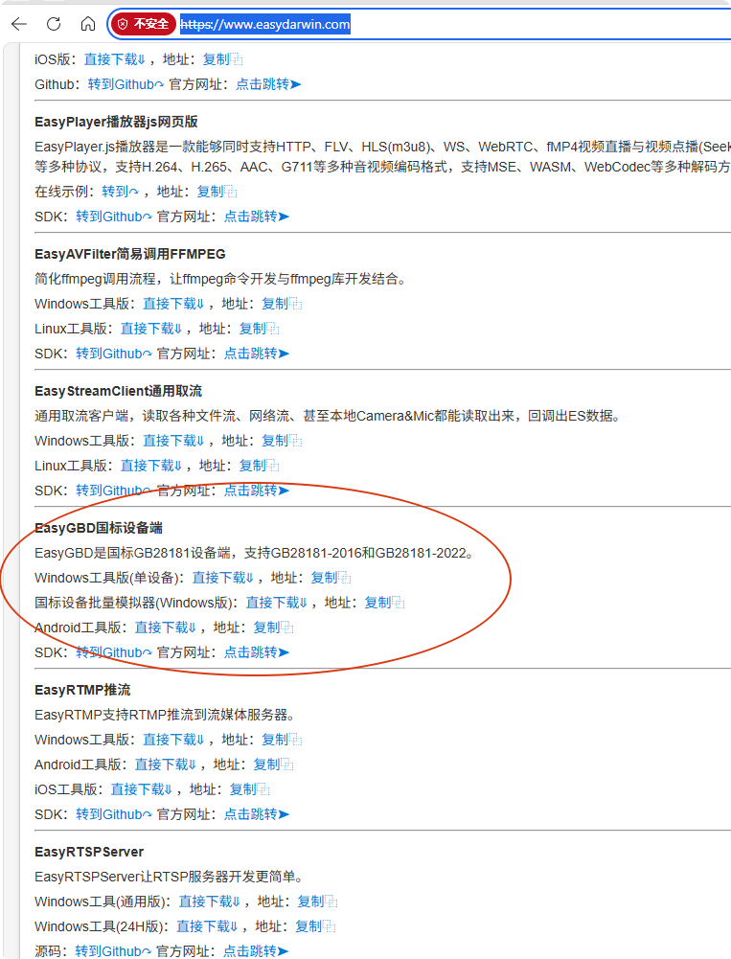The image size is (731, 959).
Task: Click text 支持GB28181-2016和GB28181-2022
Action: pos(356,553)
